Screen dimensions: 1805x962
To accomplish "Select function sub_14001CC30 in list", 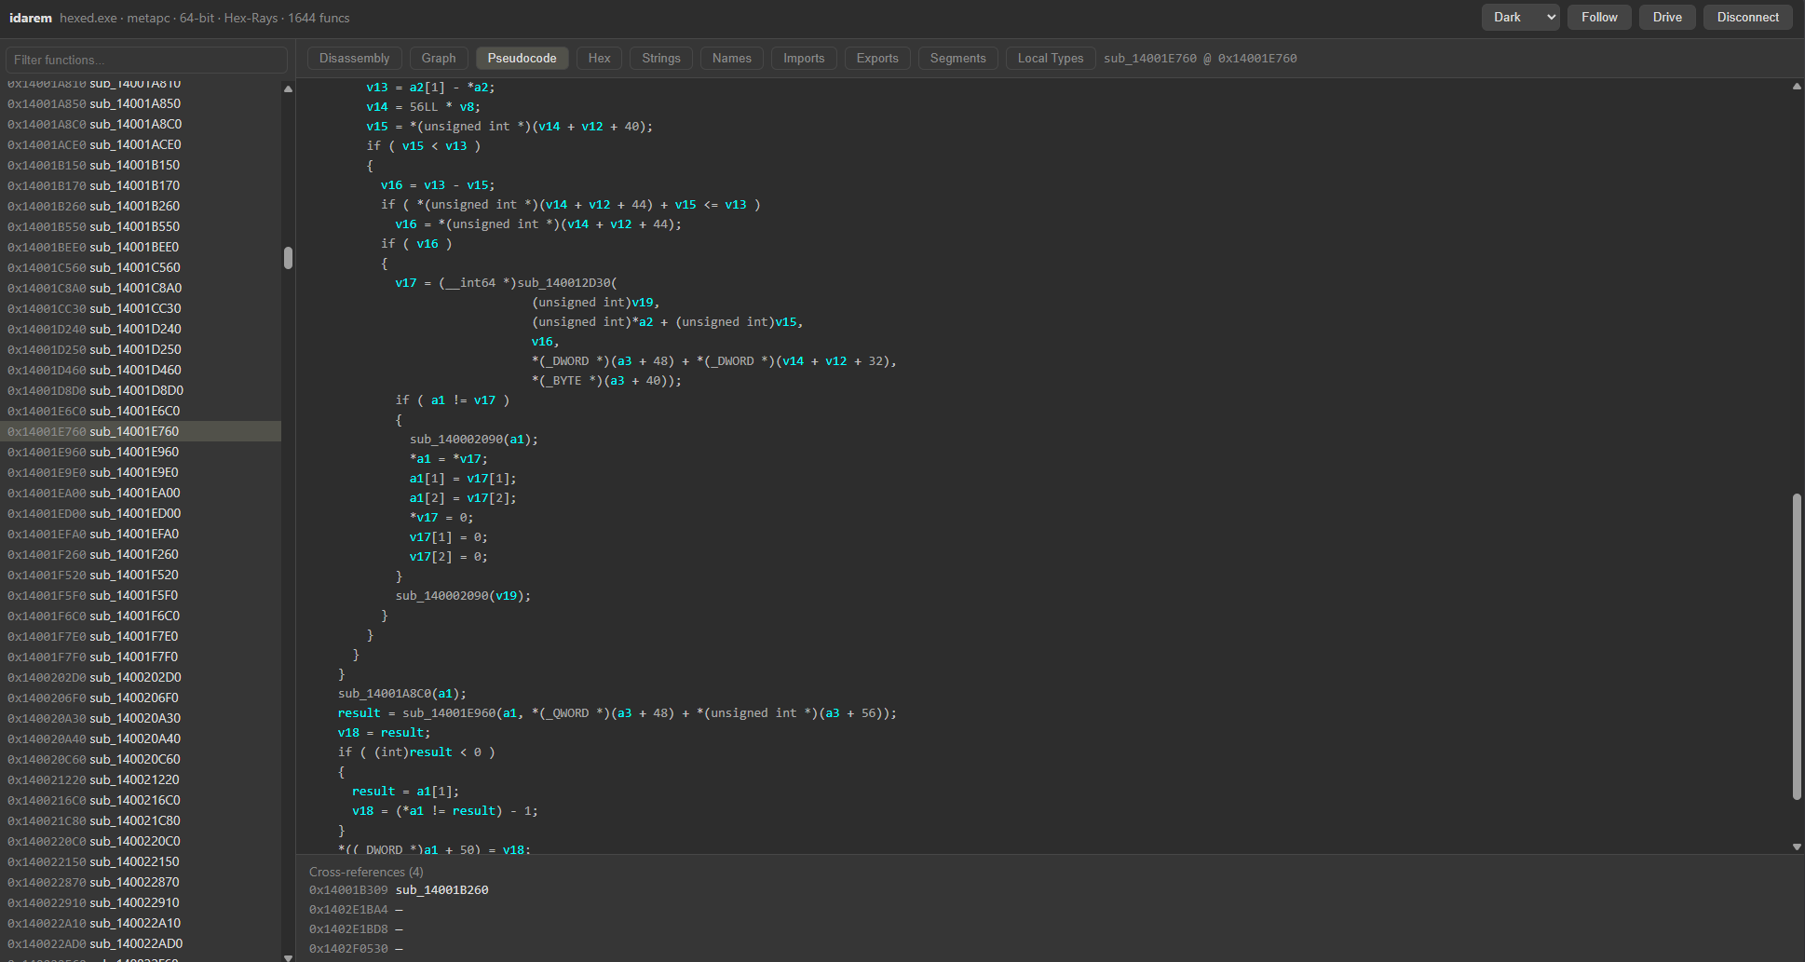I will tap(141, 308).
